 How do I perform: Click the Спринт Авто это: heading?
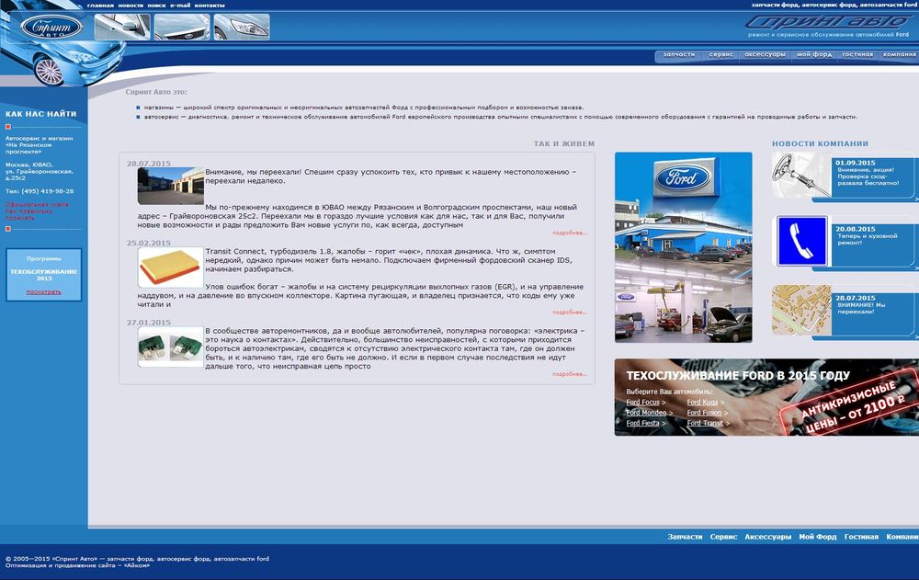point(156,92)
